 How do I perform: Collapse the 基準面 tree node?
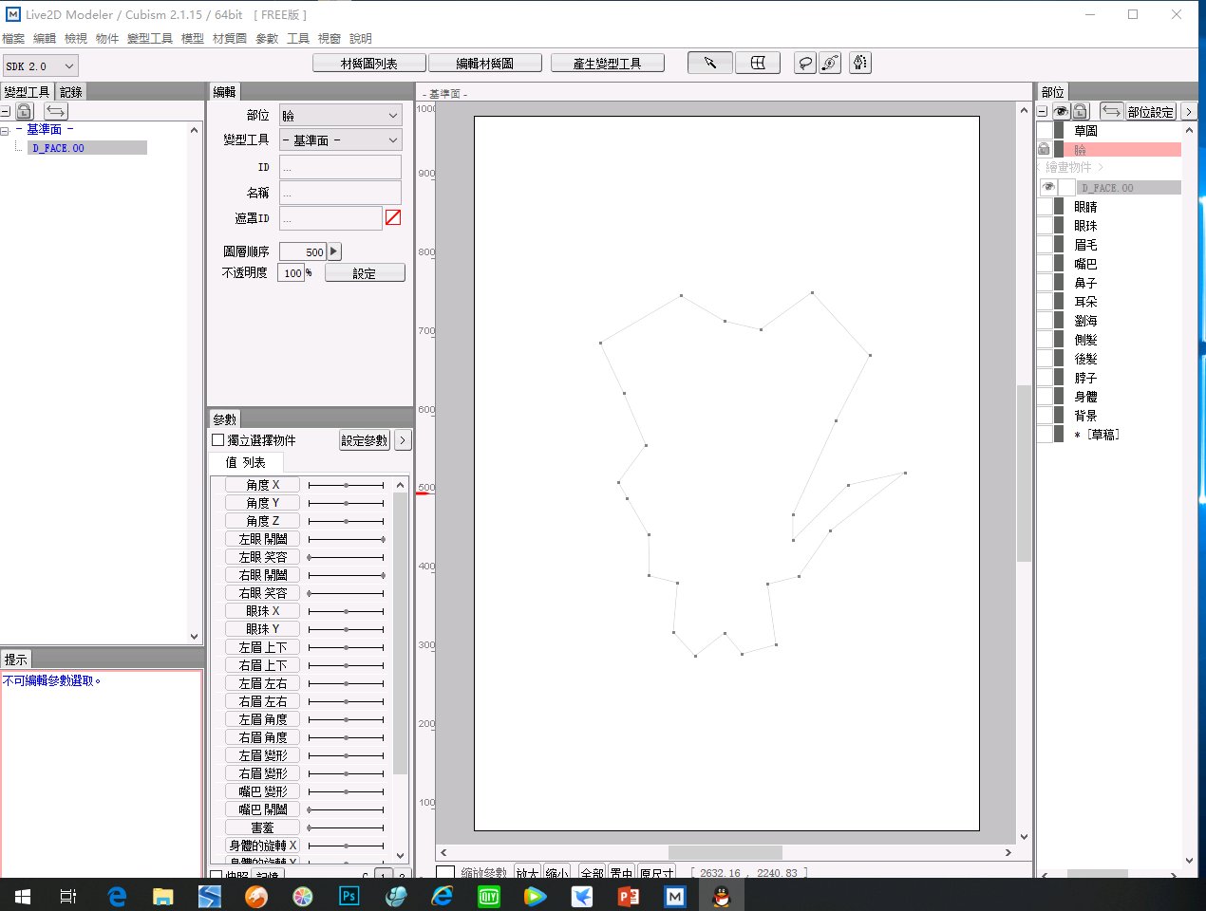click(x=5, y=130)
